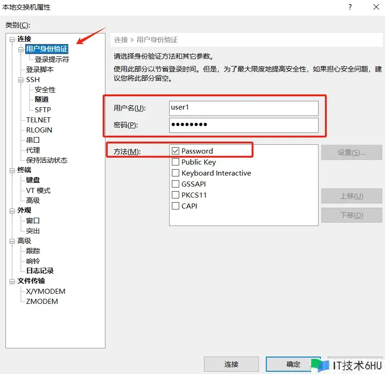Focus the 密码 password field
385x374 pixels.
pos(243,125)
